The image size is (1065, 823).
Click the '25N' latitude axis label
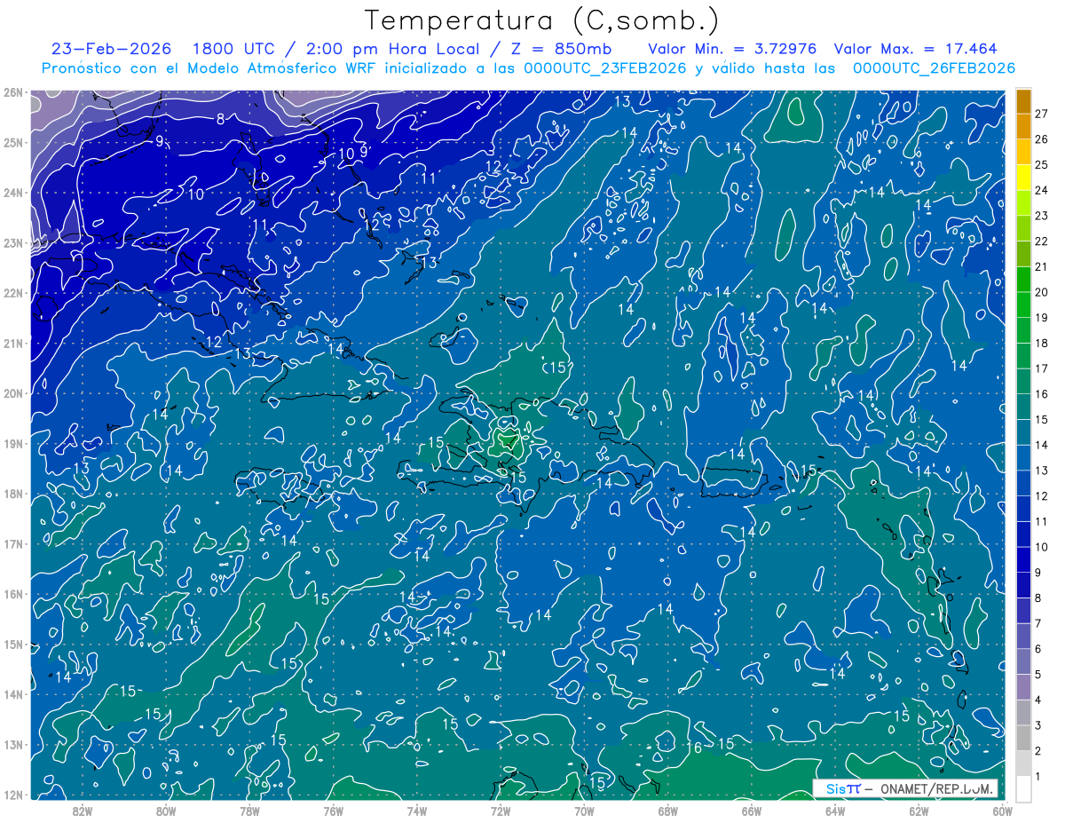pos(12,142)
